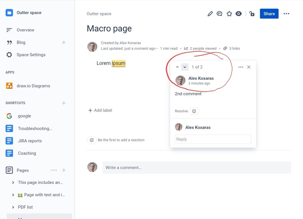303x219 pixels.
Task: Click the Write a comment field
Action: [x=197, y=168]
